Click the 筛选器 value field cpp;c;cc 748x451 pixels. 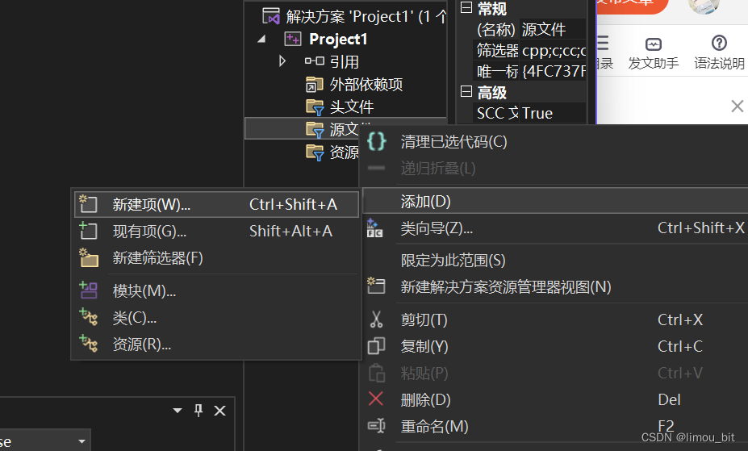pyautogui.click(x=553, y=51)
